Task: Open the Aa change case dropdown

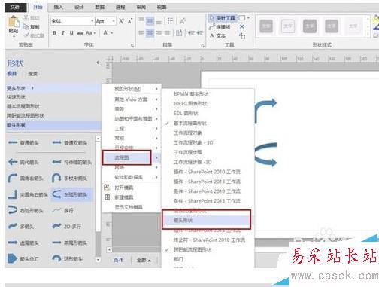Action: coord(91,33)
